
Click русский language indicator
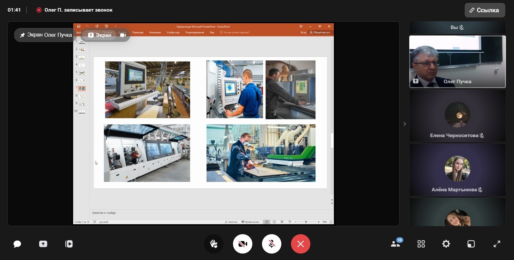[103, 222]
